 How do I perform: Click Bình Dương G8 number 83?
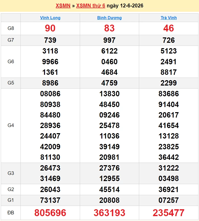(109, 28)
